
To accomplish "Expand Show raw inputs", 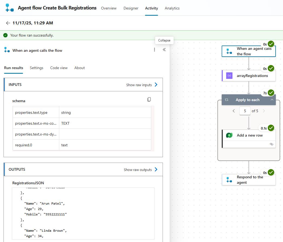I will pyautogui.click(x=142, y=85).
